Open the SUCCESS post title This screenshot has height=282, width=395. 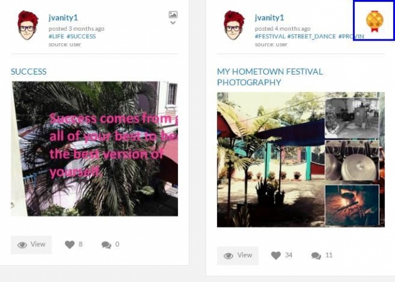coord(28,71)
